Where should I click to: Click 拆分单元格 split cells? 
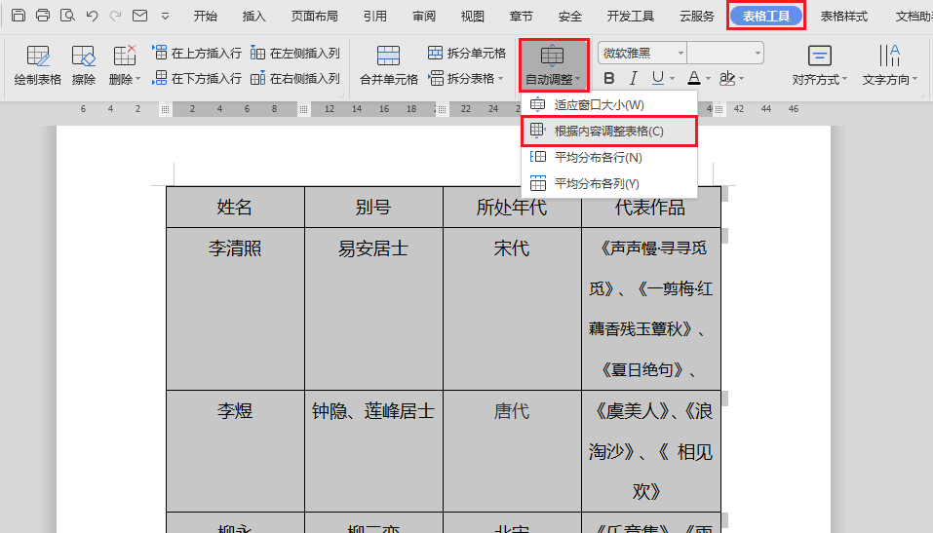pos(466,53)
